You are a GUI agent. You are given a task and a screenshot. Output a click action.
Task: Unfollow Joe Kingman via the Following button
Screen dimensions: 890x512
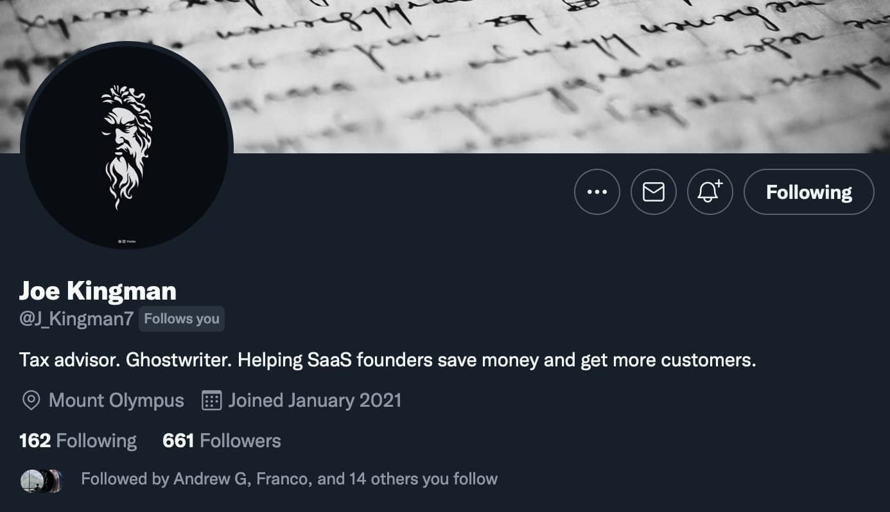coord(808,192)
